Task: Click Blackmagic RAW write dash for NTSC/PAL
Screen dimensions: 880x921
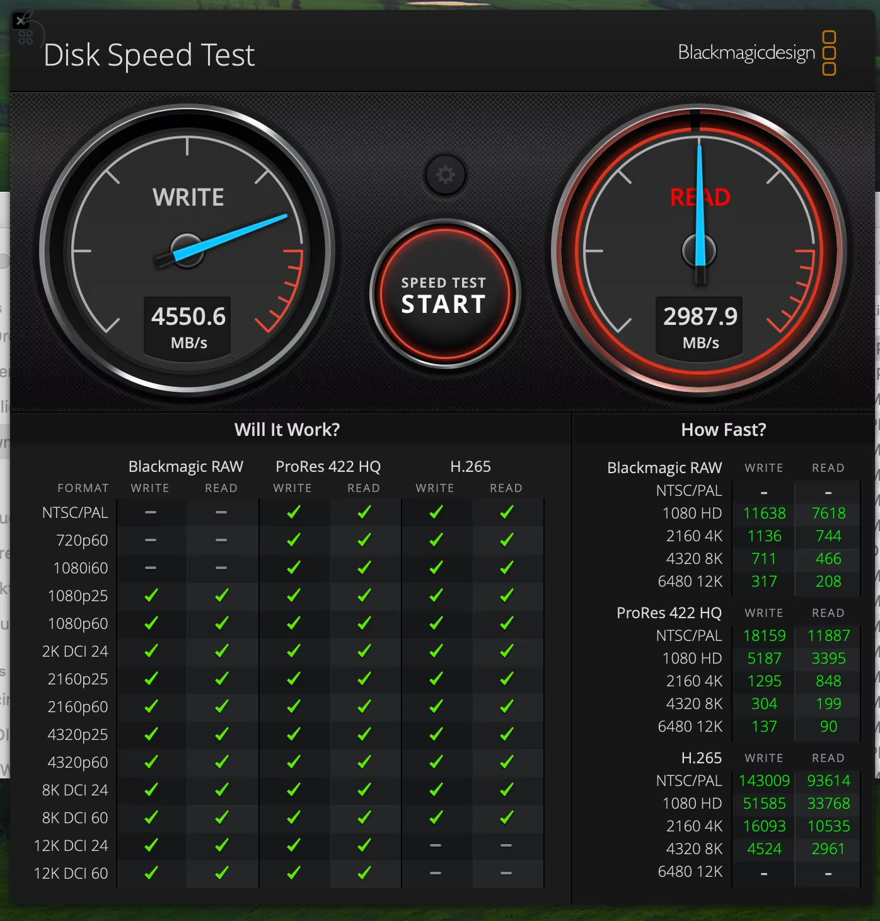Action: (151, 512)
